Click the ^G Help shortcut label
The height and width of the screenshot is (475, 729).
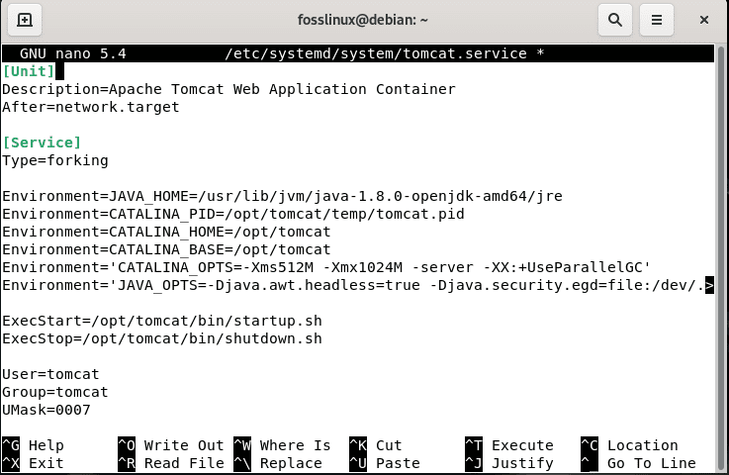click(33, 445)
